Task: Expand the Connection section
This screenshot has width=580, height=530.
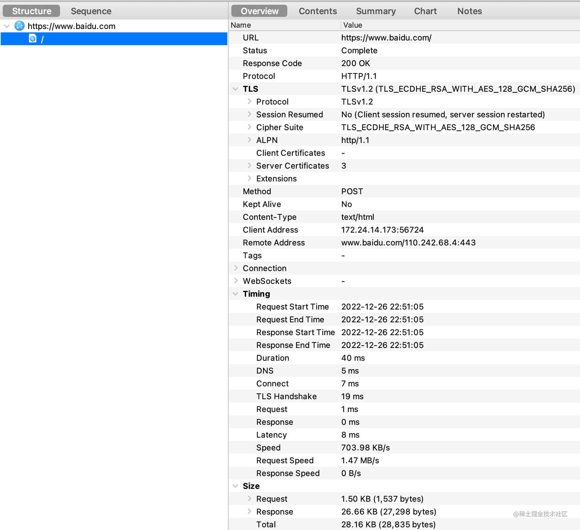Action: tap(236, 268)
